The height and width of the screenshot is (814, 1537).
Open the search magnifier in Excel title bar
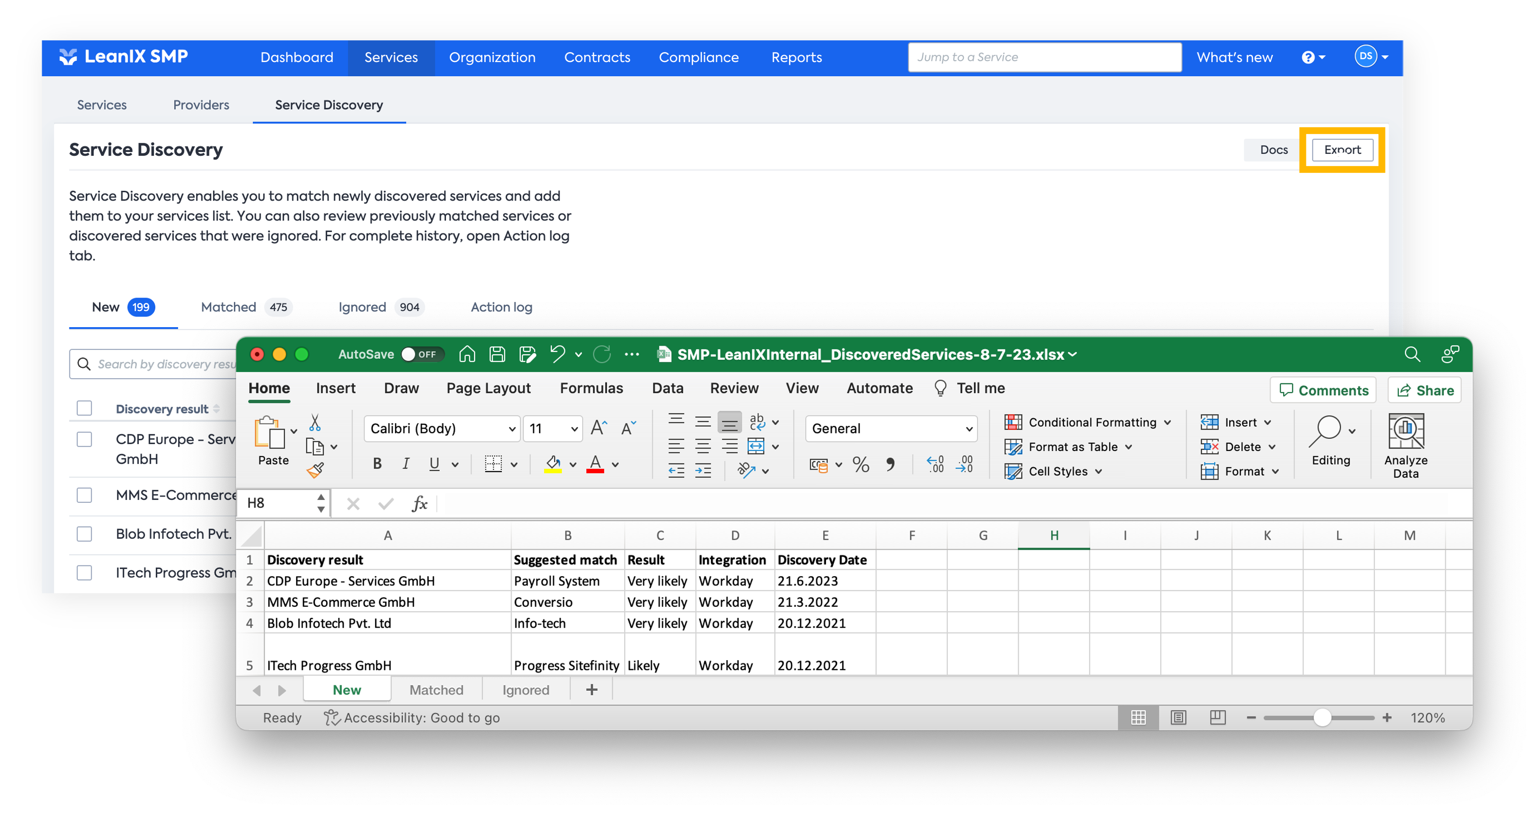point(1412,354)
